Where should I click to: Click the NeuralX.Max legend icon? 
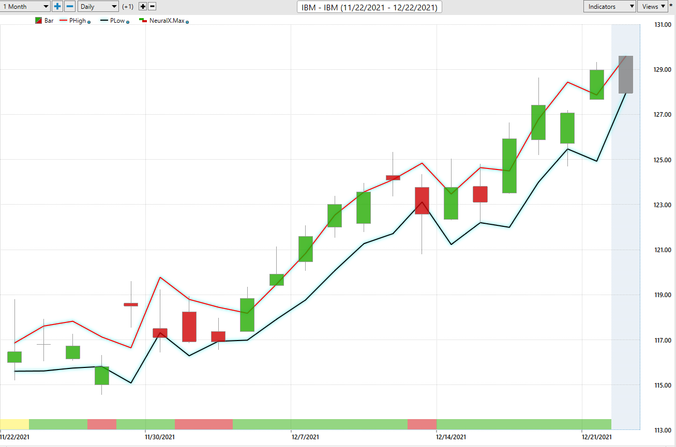(143, 21)
